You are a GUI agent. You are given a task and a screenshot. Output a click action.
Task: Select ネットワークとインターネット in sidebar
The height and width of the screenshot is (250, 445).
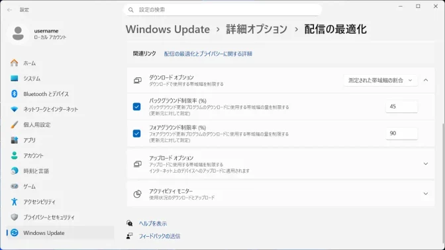(x=60, y=109)
